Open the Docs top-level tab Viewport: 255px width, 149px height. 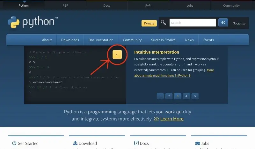(107, 5)
